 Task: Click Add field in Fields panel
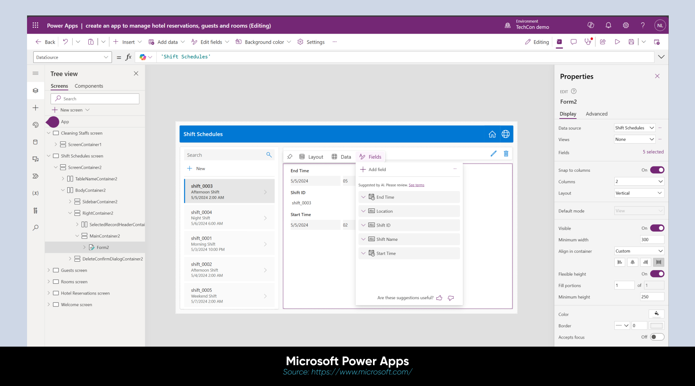coord(373,169)
